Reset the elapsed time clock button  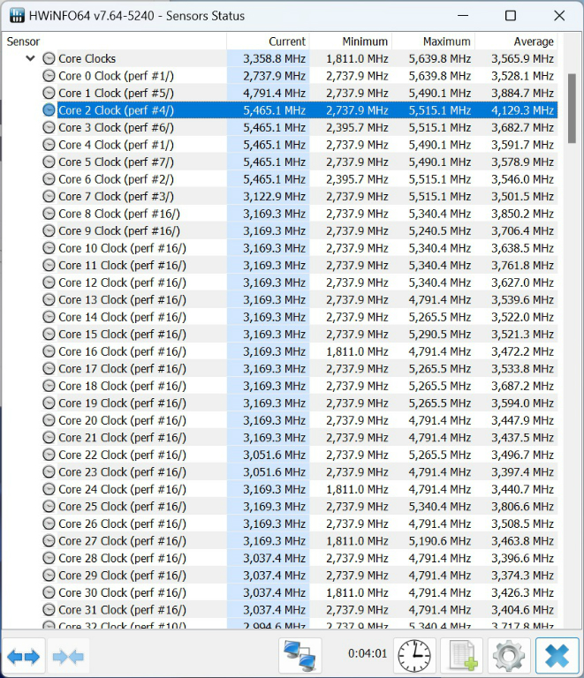tap(414, 656)
